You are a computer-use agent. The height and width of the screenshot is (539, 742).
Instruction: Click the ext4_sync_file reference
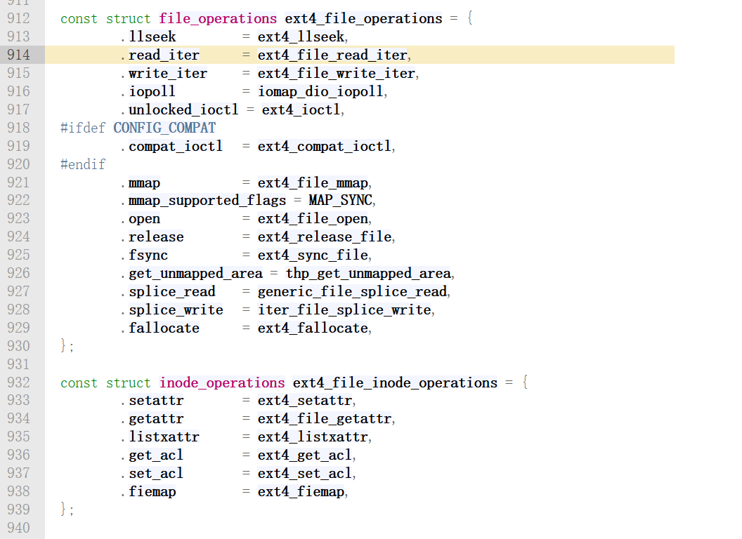click(313, 255)
